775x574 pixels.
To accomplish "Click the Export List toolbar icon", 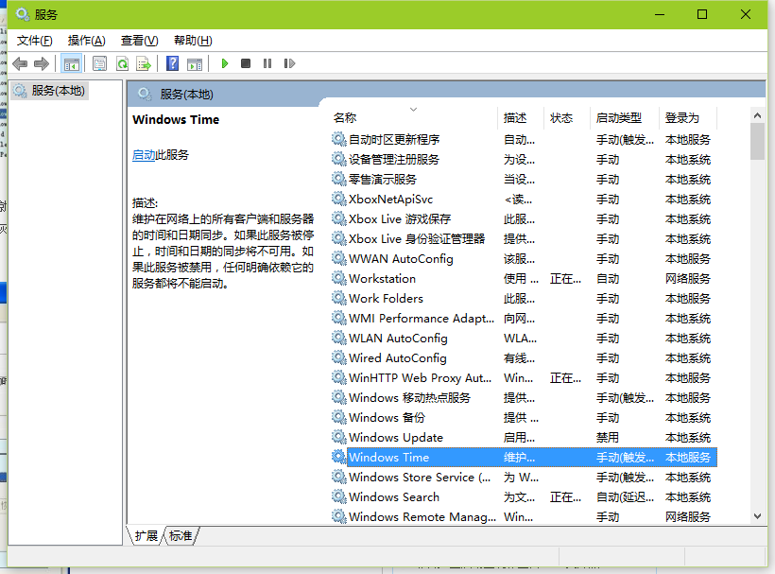I will [144, 63].
